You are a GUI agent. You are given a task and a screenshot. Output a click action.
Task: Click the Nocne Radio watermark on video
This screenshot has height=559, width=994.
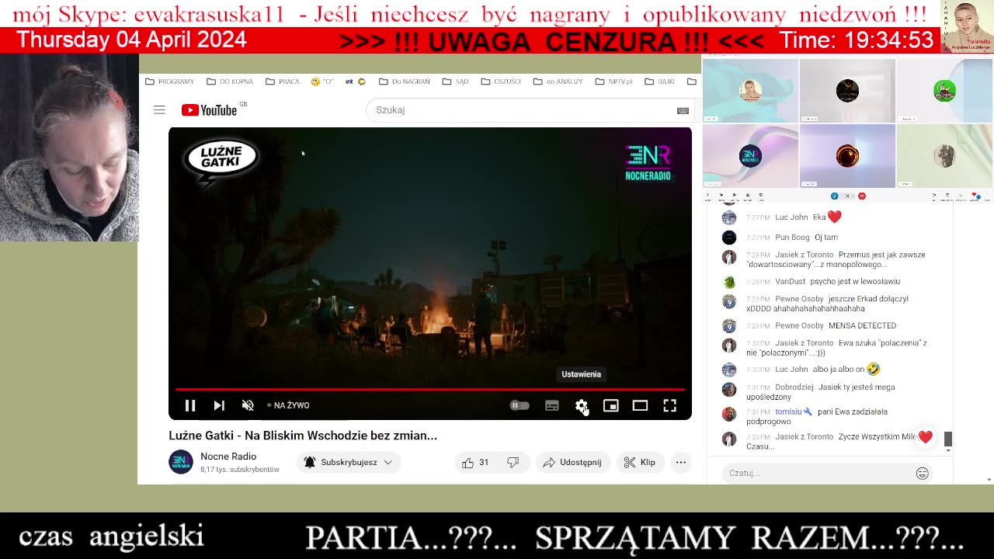coord(648,163)
